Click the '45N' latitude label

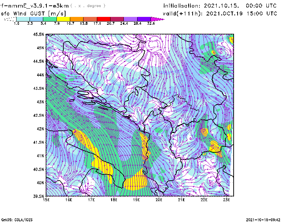pyautogui.click(x=40, y=48)
